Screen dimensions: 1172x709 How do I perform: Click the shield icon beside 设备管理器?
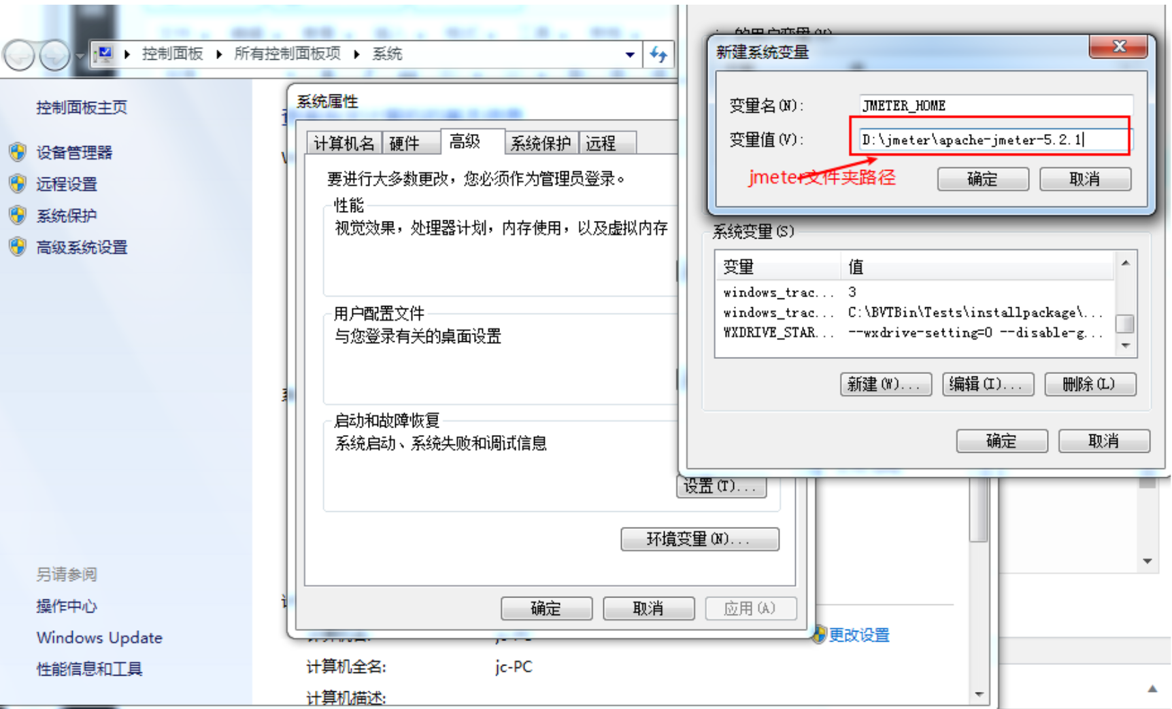point(18,152)
